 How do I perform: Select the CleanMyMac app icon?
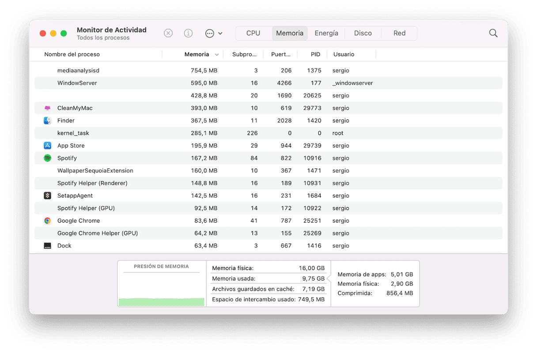[47, 108]
